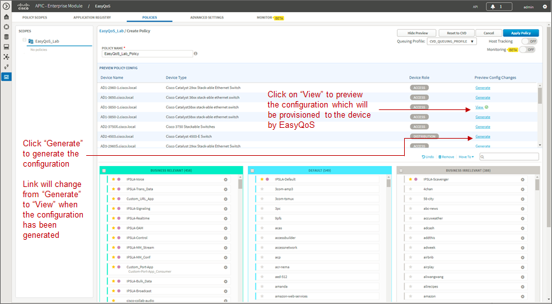Click the gear icon for airbnb
552x304 pixels.
tap(523, 258)
